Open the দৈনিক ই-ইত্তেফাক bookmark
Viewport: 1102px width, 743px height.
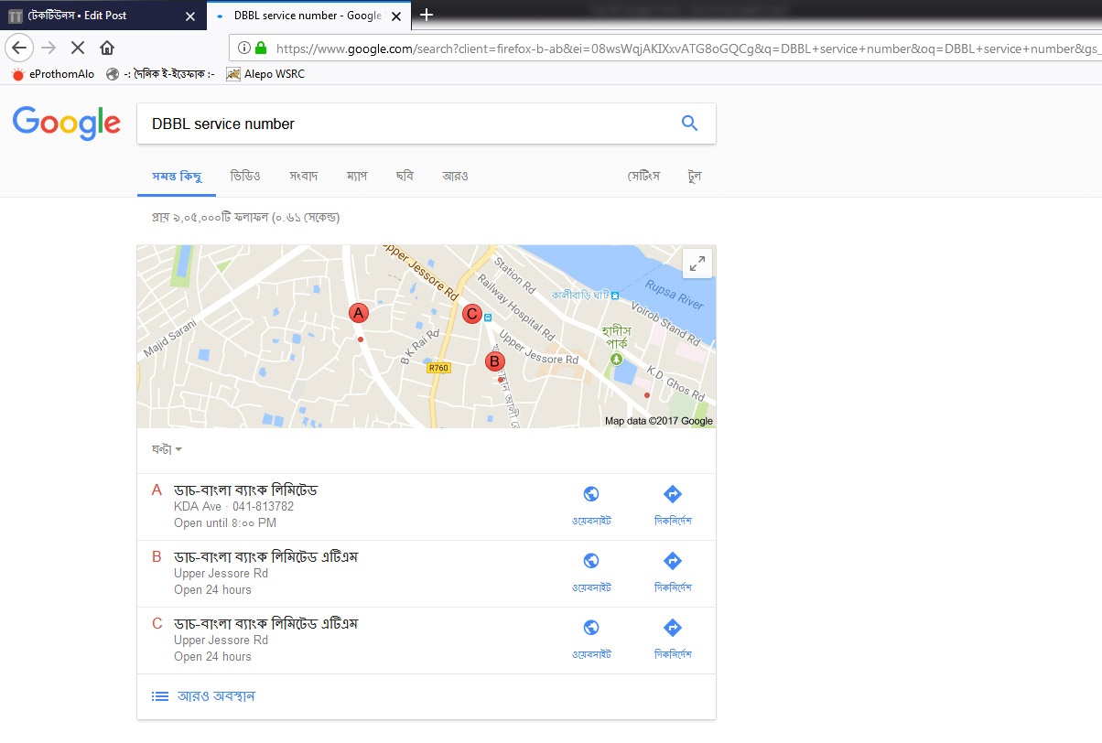160,74
